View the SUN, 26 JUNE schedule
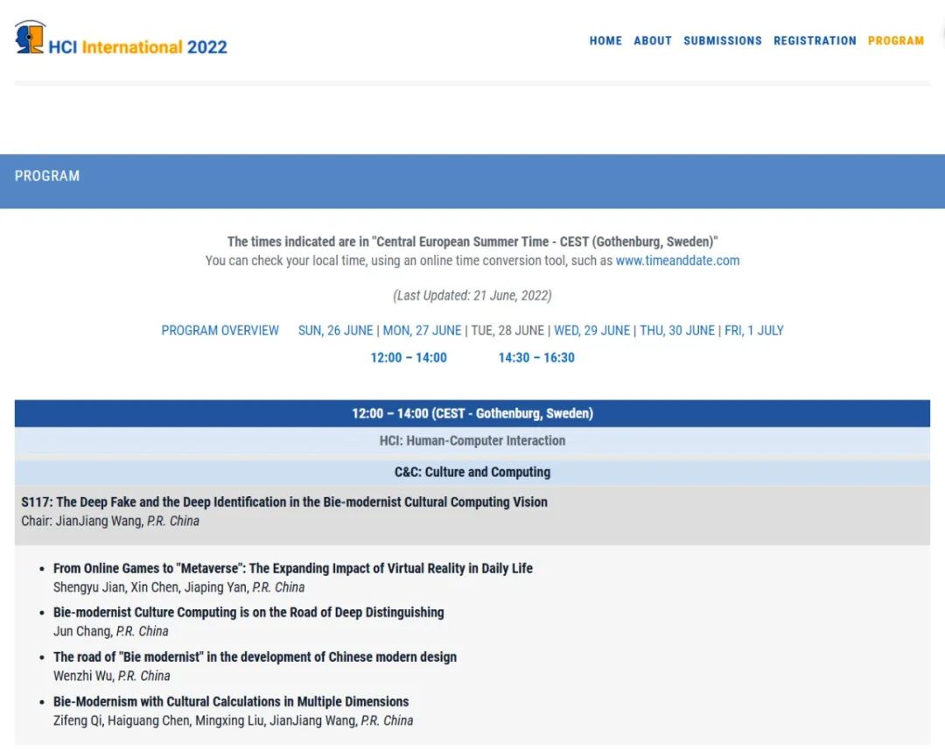 click(335, 331)
